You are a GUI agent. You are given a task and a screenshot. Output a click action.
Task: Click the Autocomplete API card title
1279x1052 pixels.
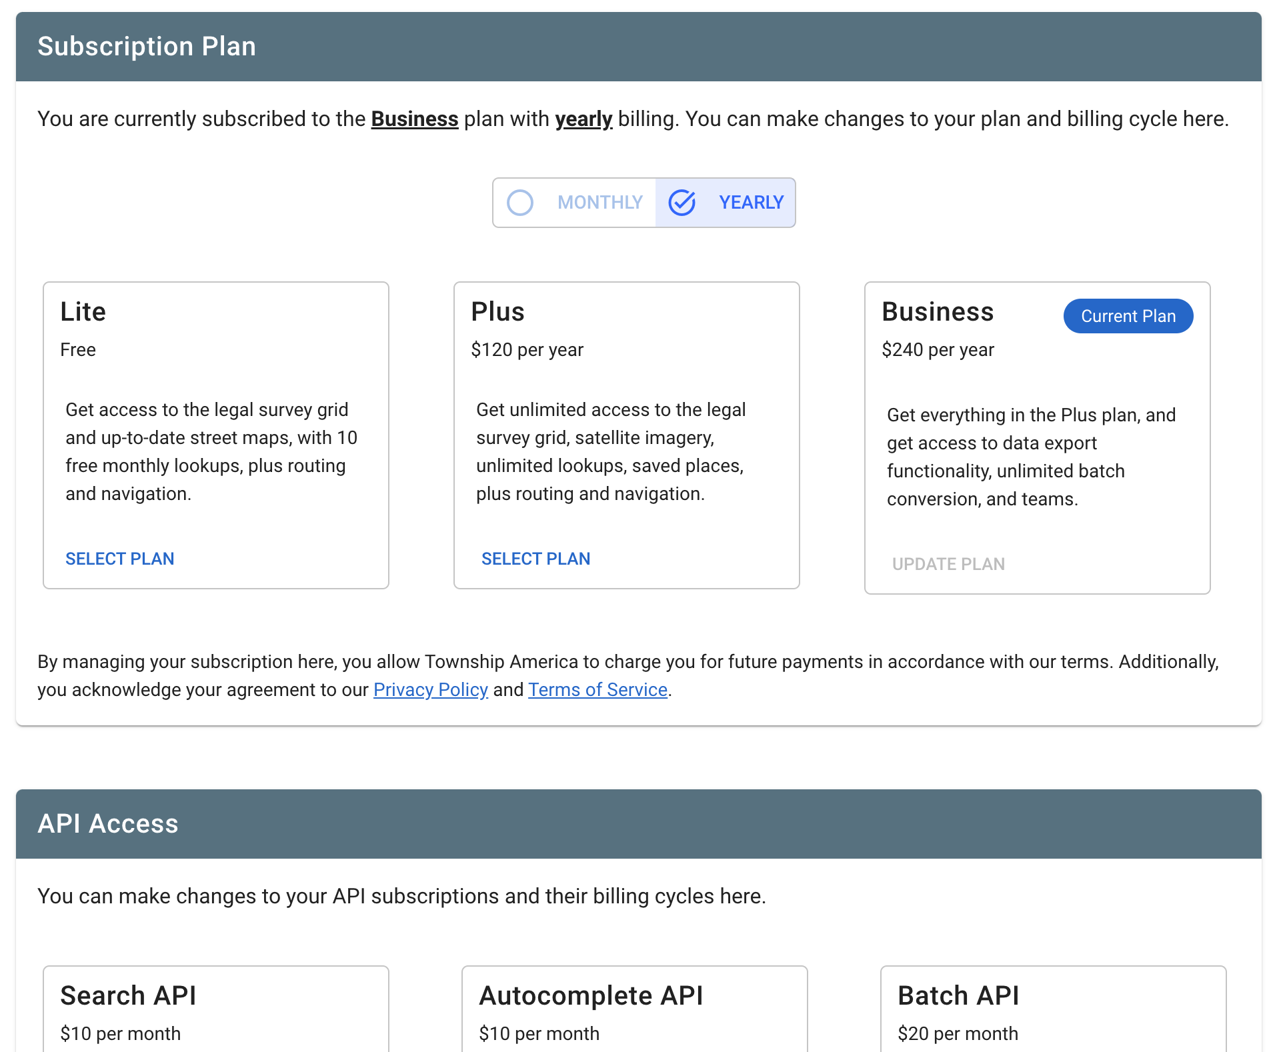[591, 996]
